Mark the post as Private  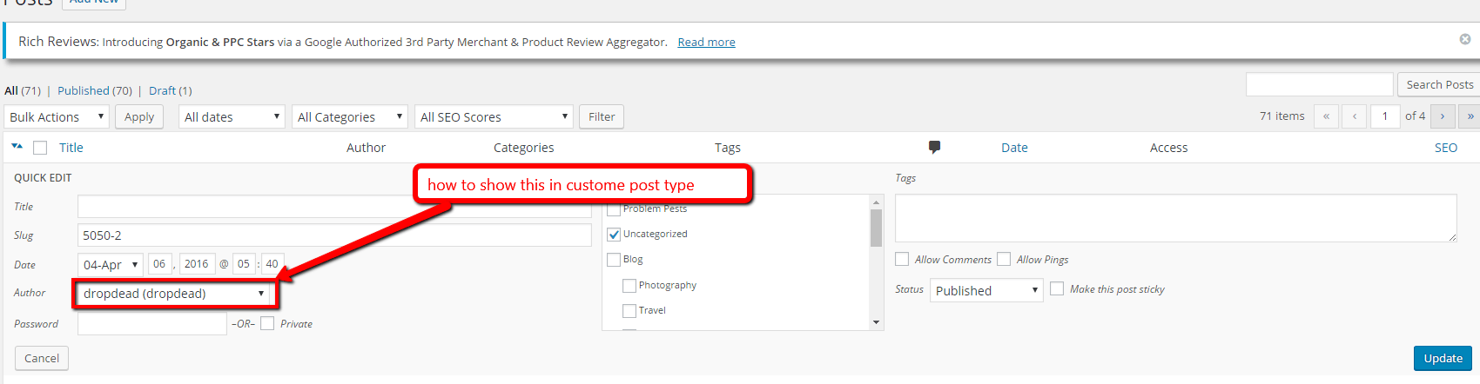click(x=267, y=323)
